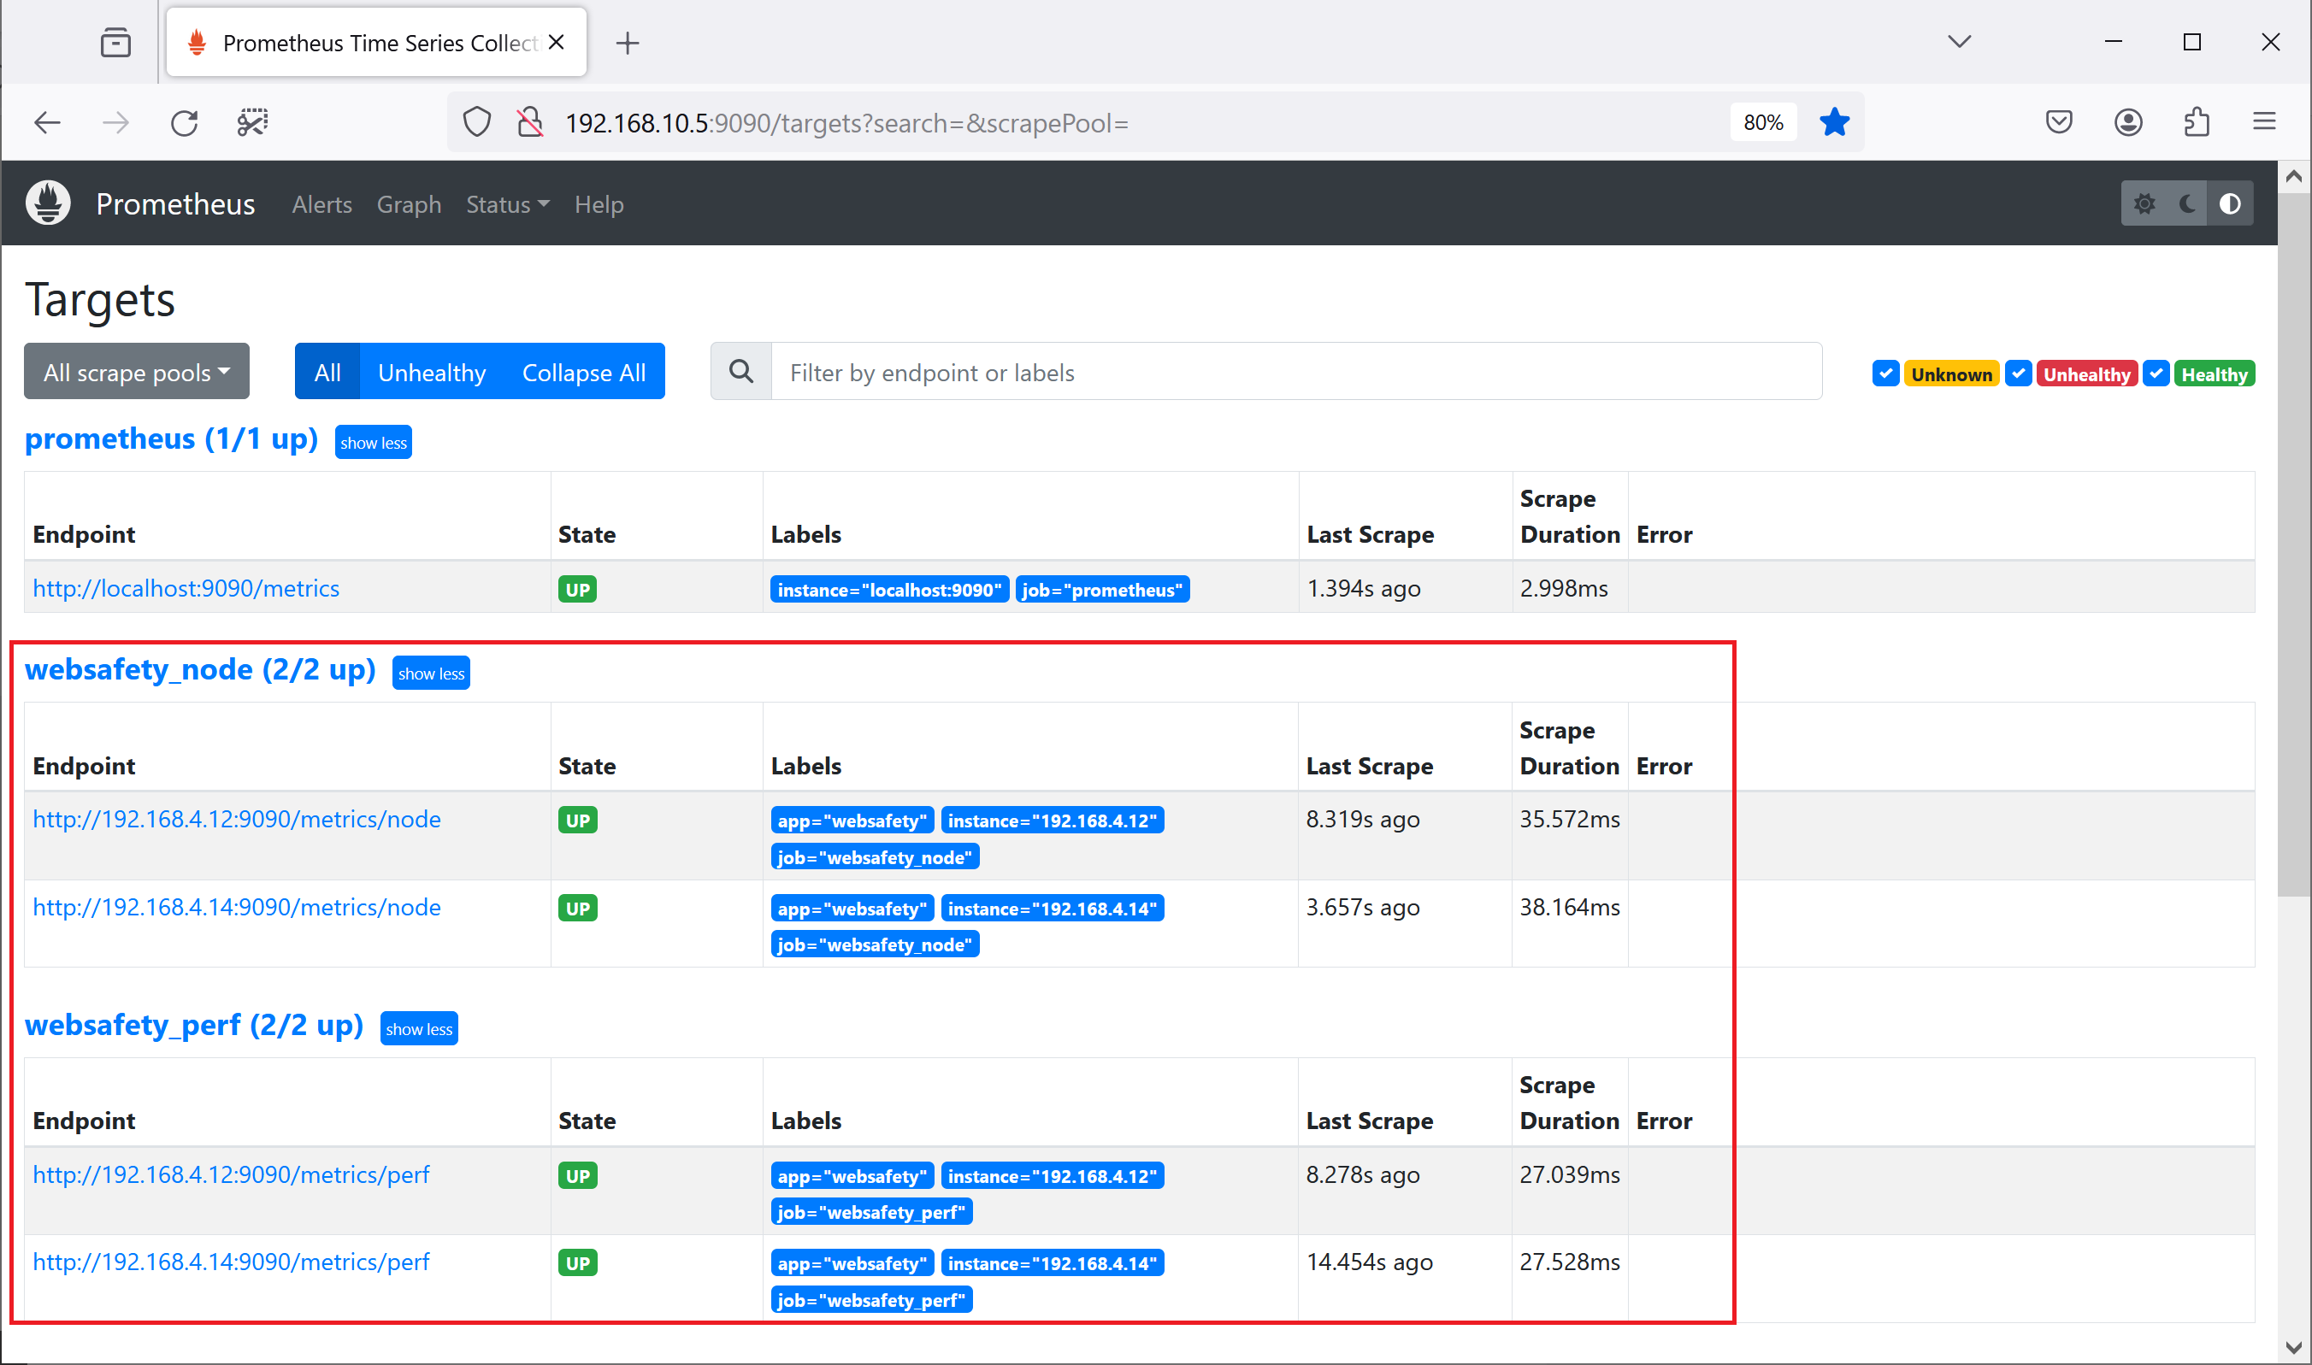
Task: Click UP state badge for localhost:9090
Action: click(x=577, y=590)
